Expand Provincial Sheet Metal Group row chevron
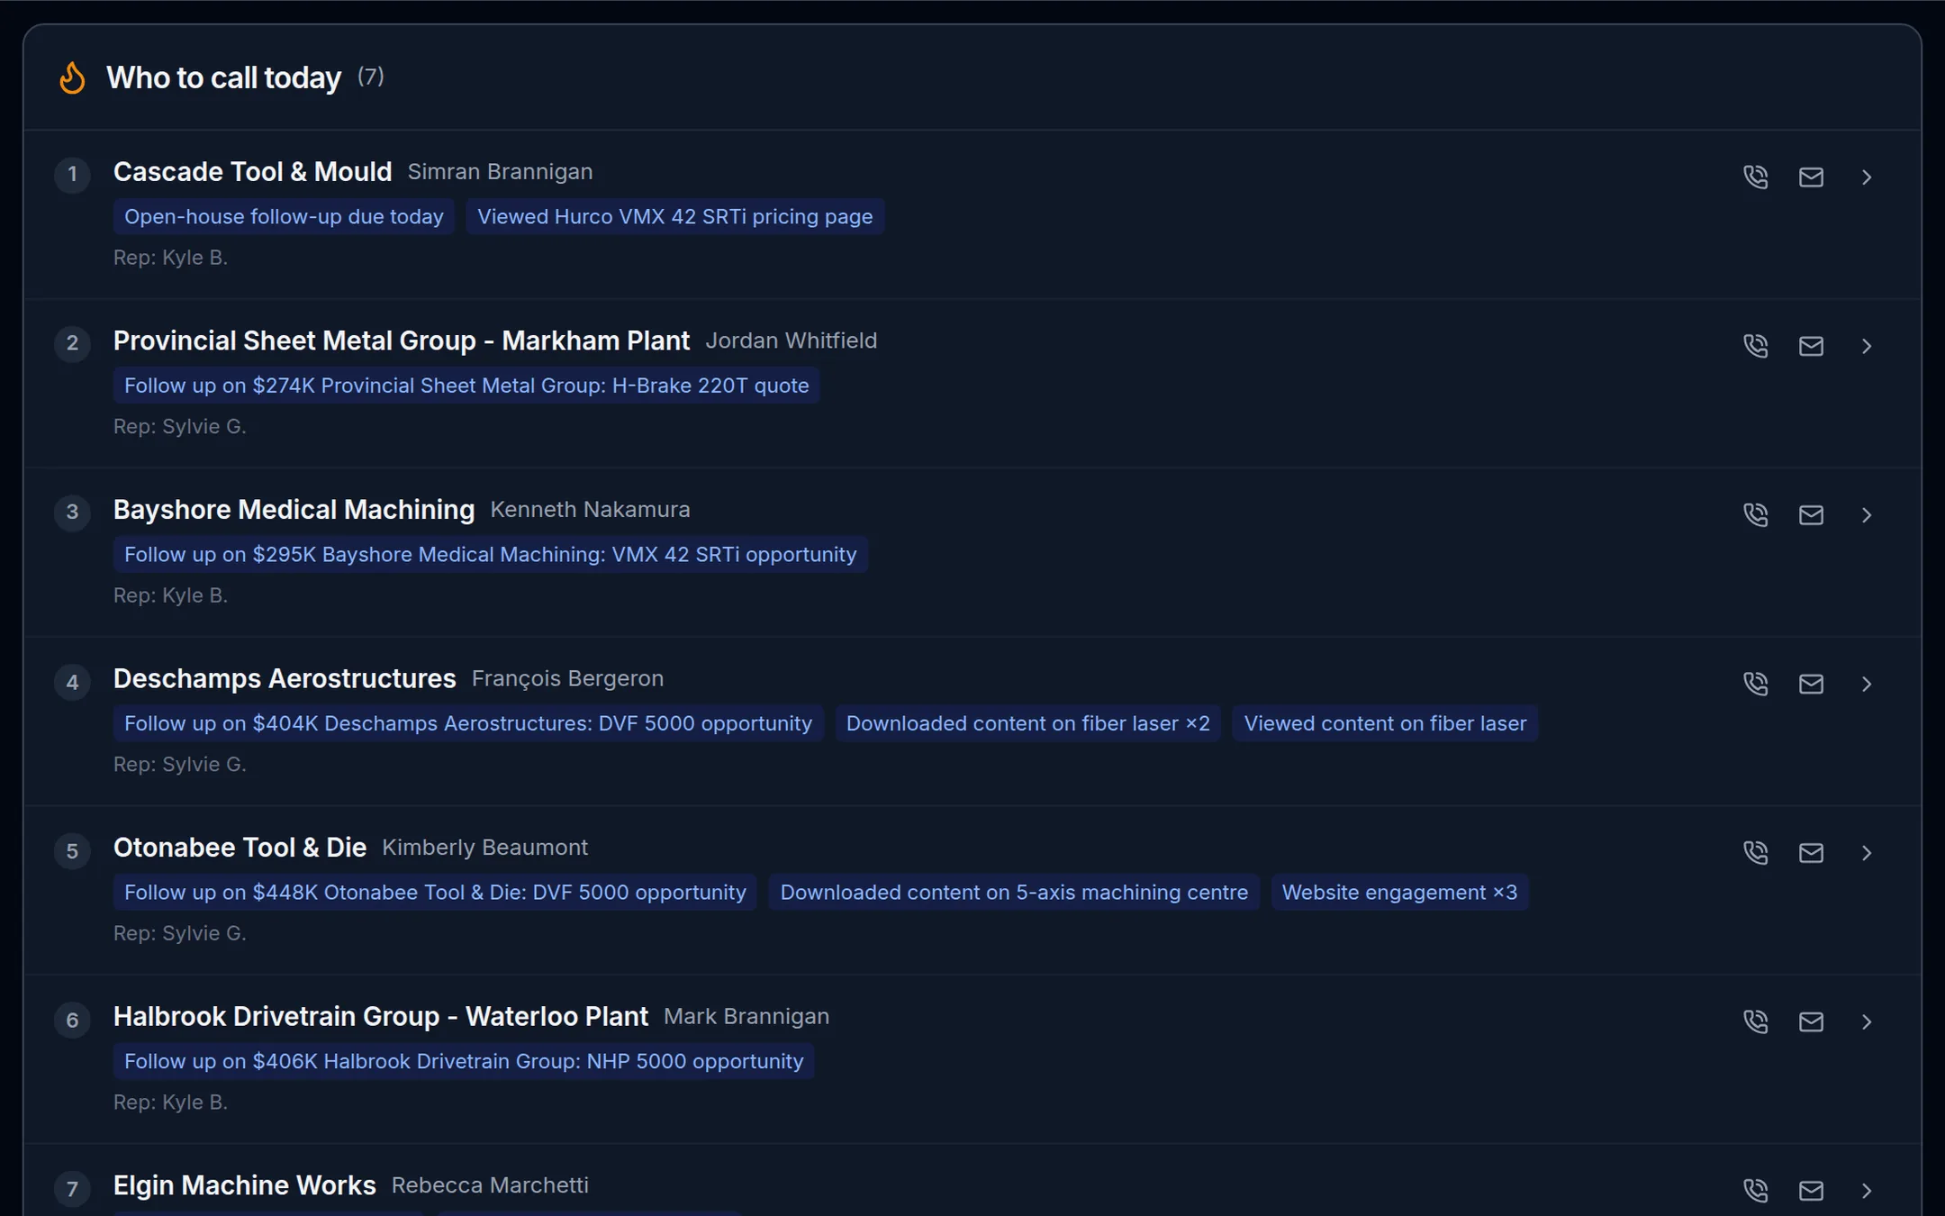This screenshot has height=1216, width=1945. coord(1867,346)
